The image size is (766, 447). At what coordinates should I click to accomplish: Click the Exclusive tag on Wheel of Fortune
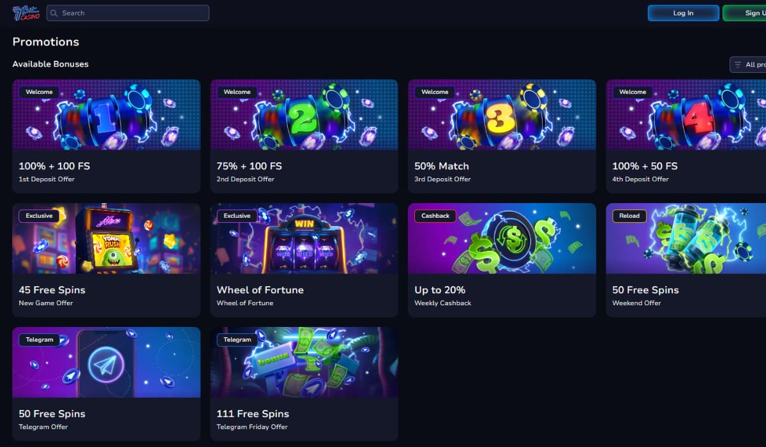[237, 216]
